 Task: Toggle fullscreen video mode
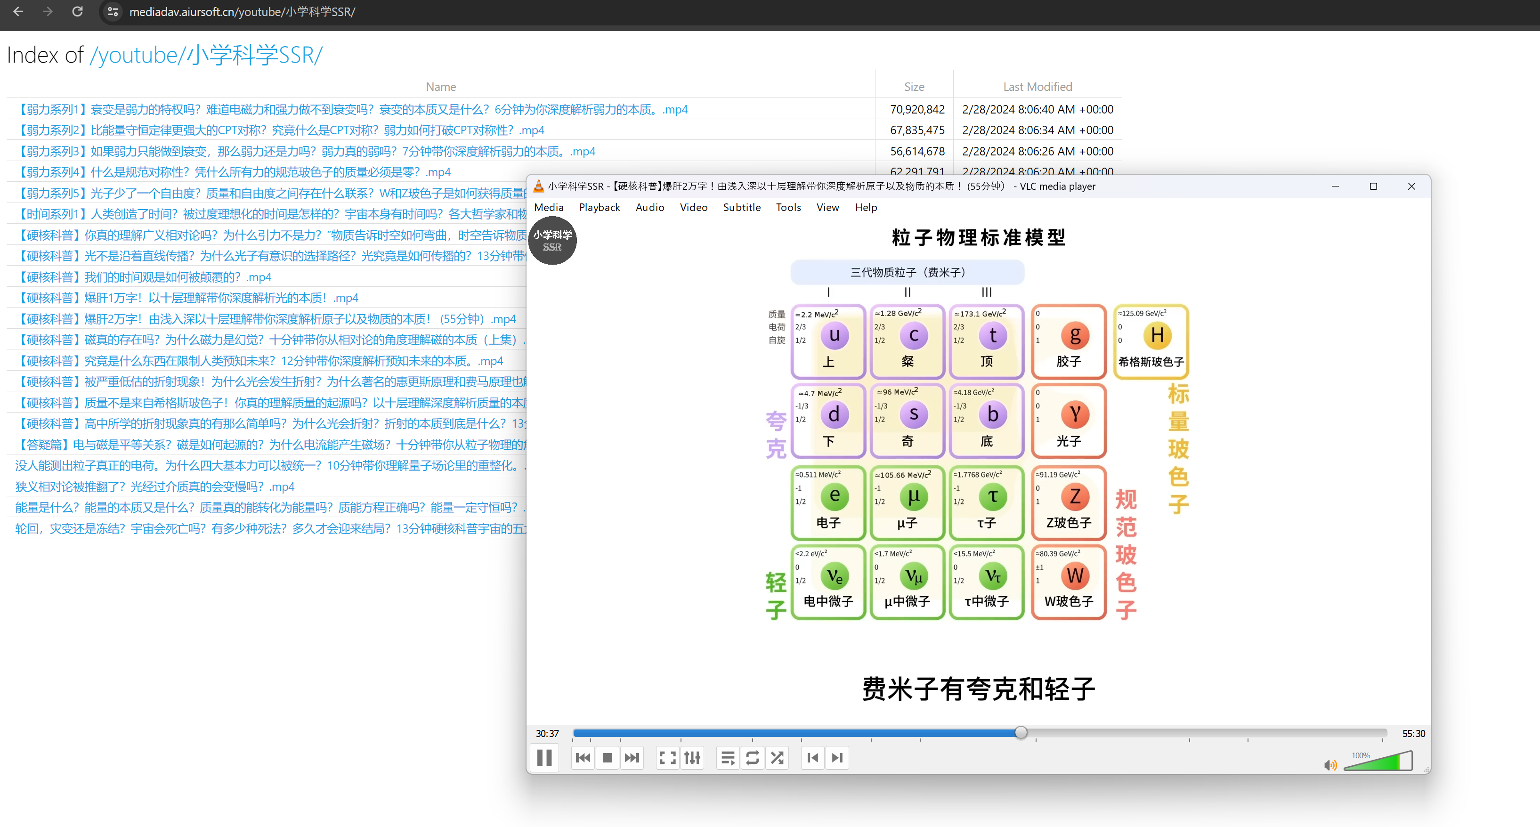point(667,758)
